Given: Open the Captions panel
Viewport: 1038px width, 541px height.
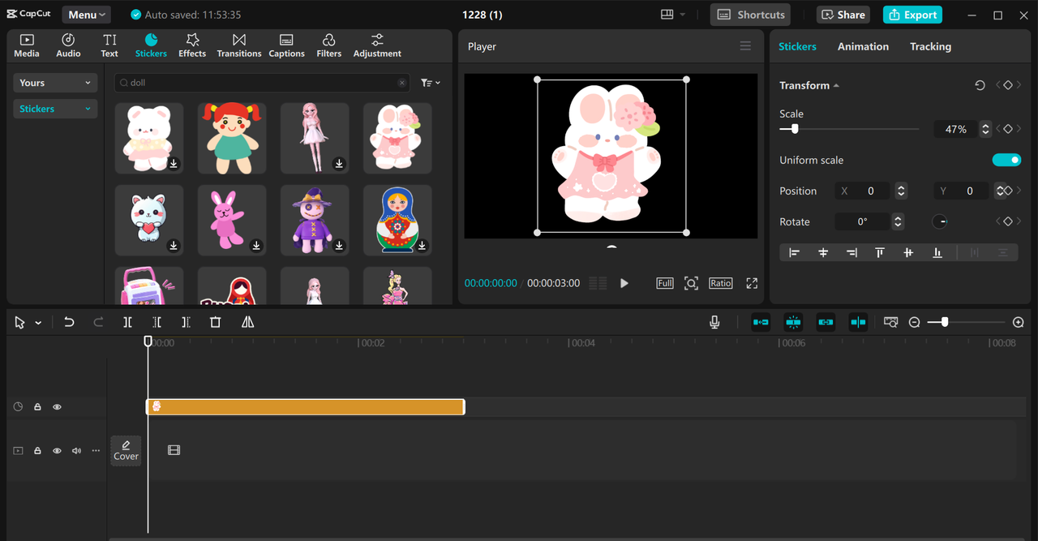Looking at the screenshot, I should (x=286, y=45).
